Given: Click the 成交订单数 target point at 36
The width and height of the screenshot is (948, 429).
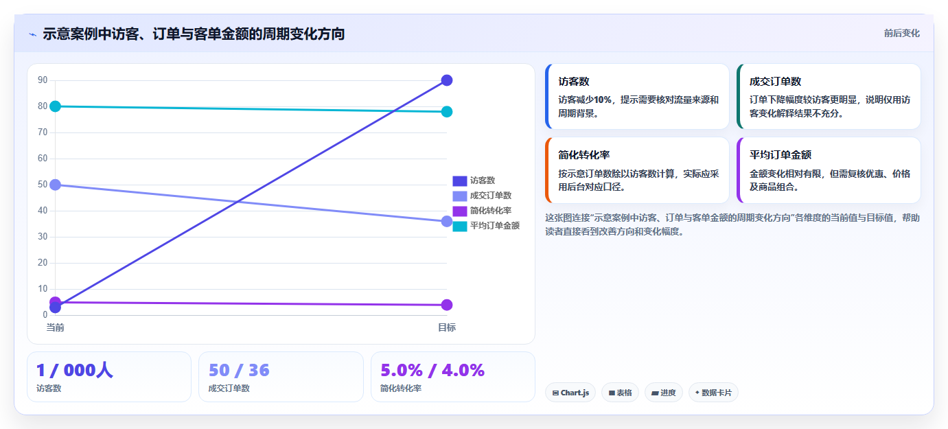Looking at the screenshot, I should click(447, 221).
